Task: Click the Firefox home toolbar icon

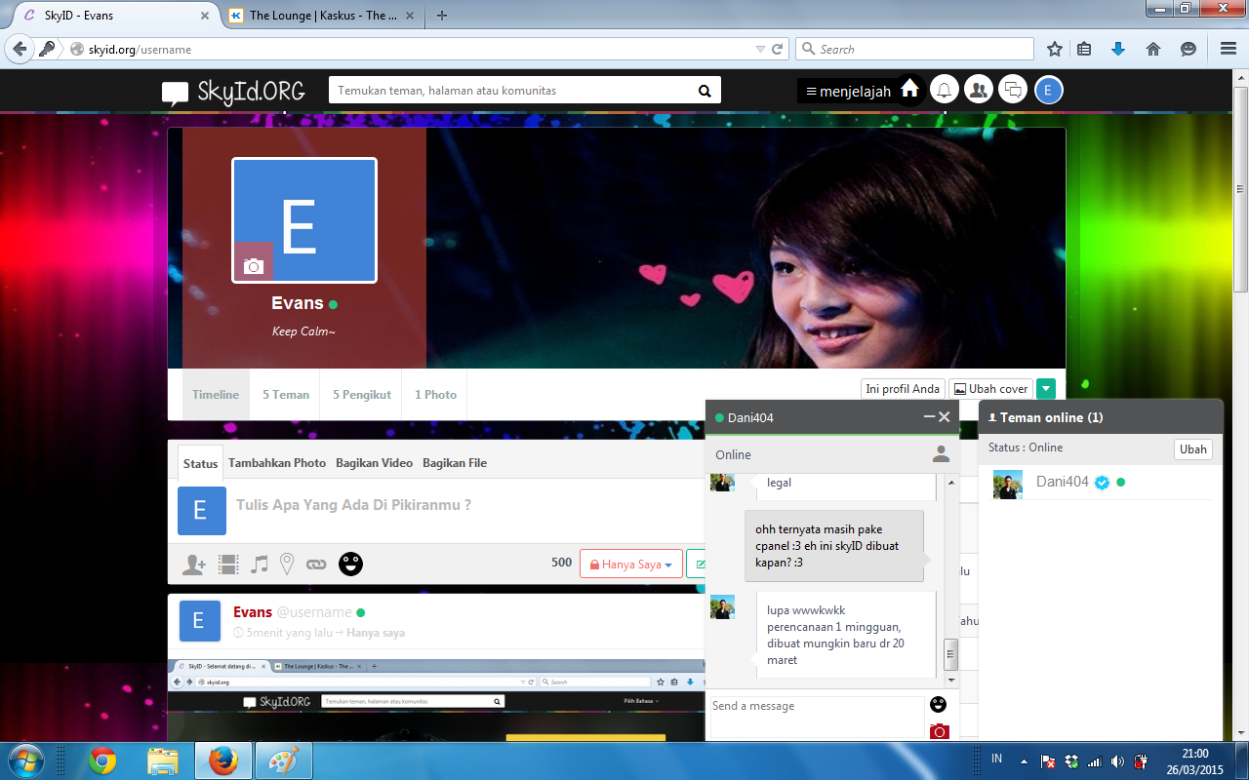Action: [x=1153, y=49]
